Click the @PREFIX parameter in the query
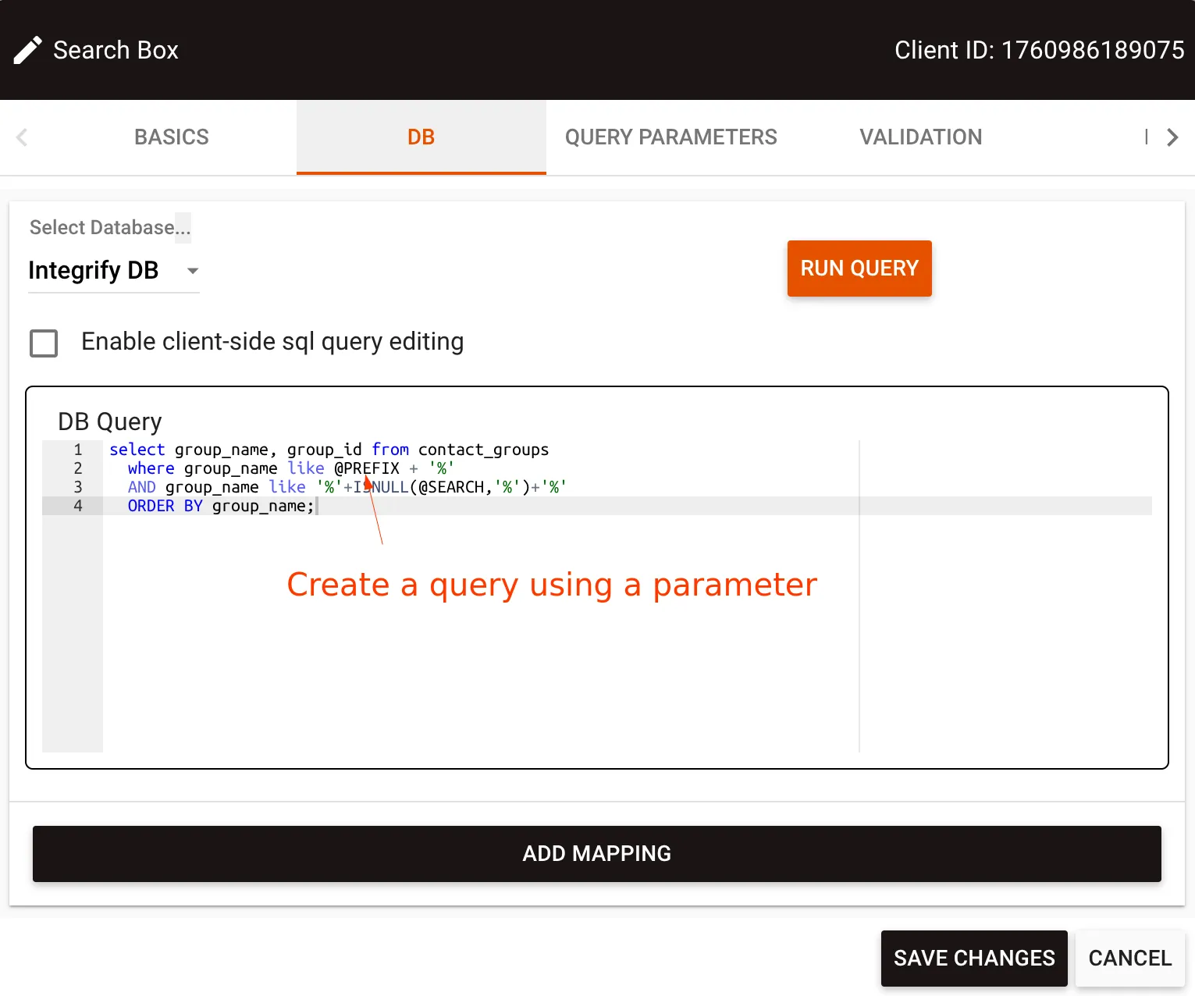This screenshot has width=1195, height=996. (x=366, y=468)
